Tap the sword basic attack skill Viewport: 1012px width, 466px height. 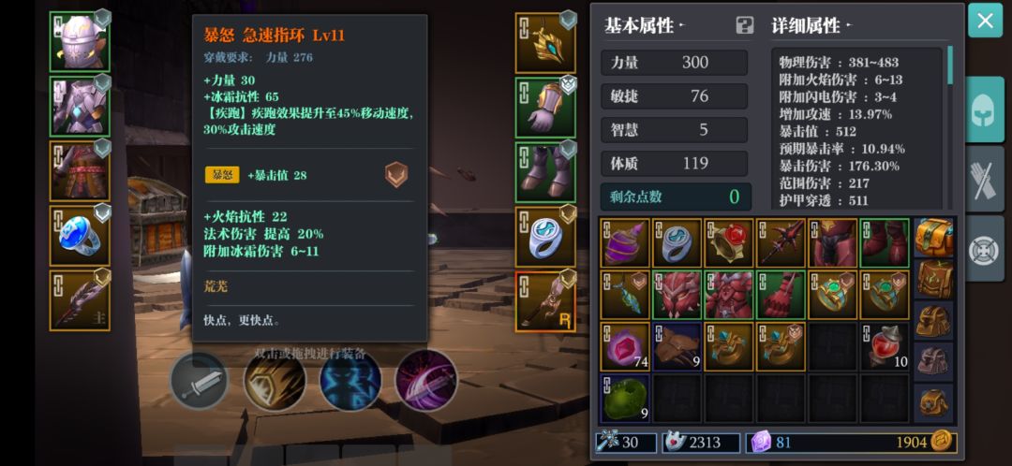point(199,381)
